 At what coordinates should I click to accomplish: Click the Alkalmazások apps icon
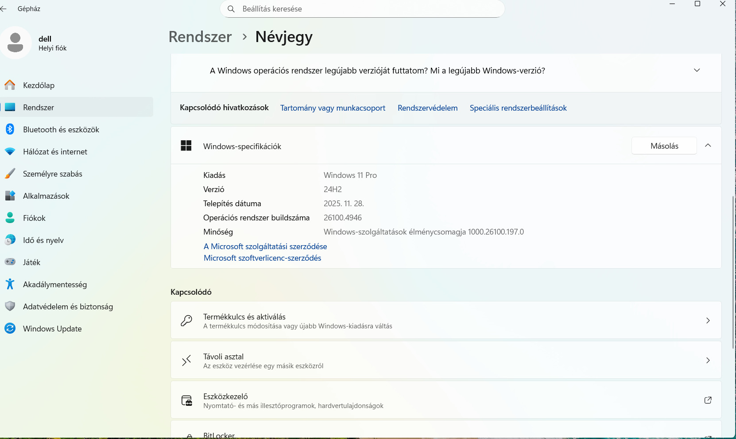pos(10,196)
